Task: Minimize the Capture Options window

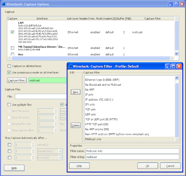Action: click(171, 4)
